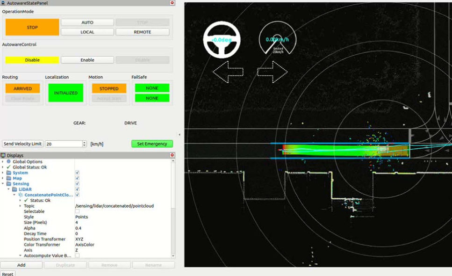
Task: Select the Map folder display
Action: (17, 178)
